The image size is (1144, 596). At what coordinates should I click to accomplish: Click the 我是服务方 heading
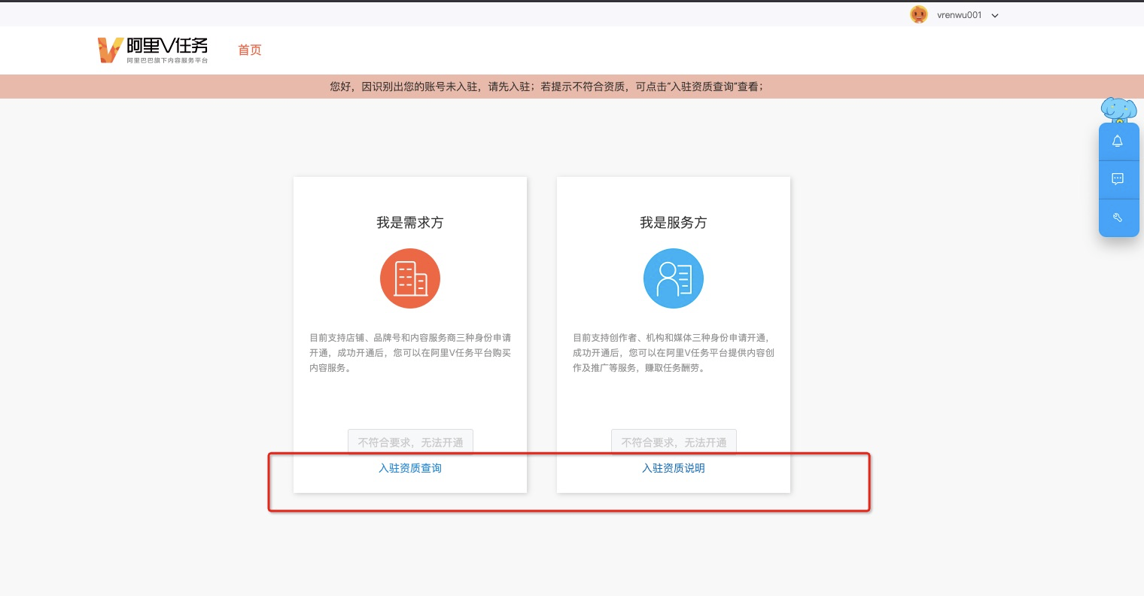674,223
